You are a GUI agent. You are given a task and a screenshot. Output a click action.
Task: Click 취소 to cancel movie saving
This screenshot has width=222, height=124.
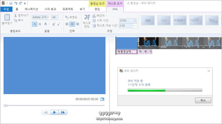click(203, 100)
